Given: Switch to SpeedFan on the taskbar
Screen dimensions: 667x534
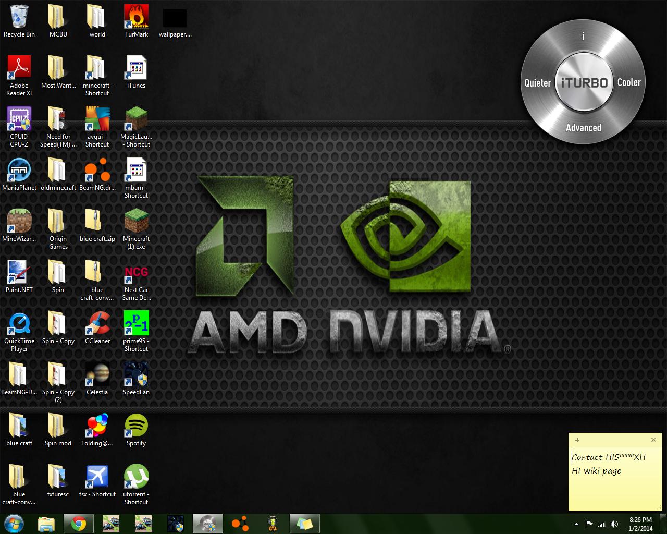Looking at the screenshot, I should point(176,524).
